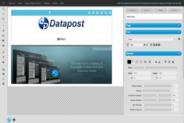Click the link chain tool in sidebar
This screenshot has width=184, height=123.
[3, 52]
